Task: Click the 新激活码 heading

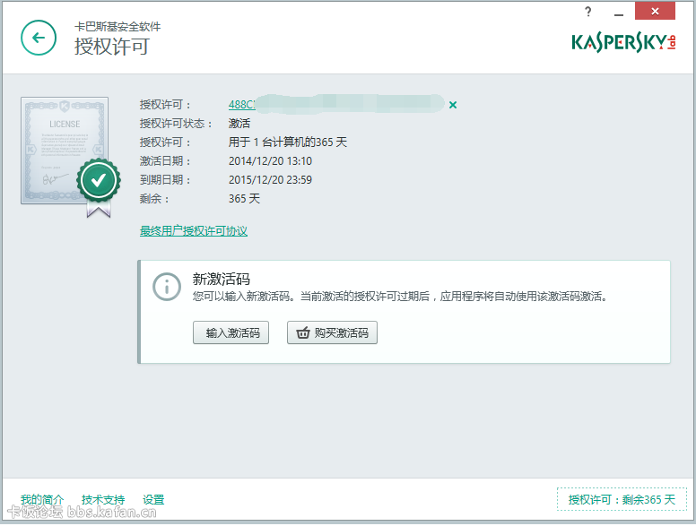Action: [x=221, y=279]
